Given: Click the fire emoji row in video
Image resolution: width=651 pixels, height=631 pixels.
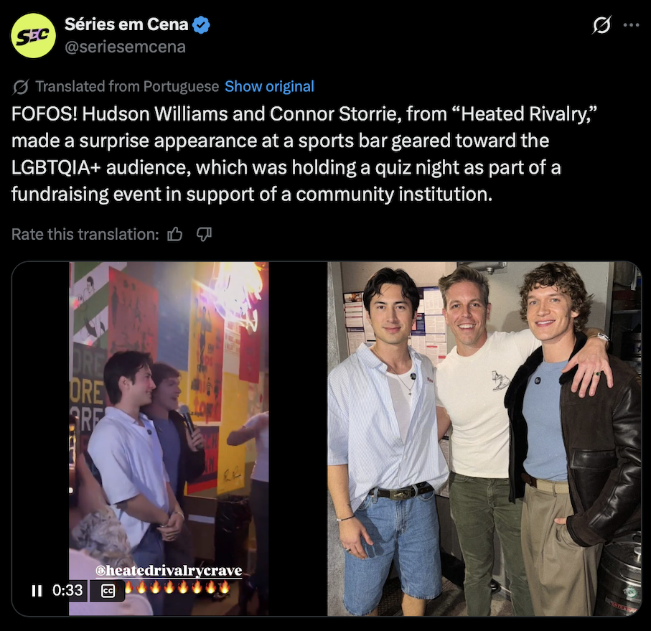Looking at the screenshot, I should tap(177, 587).
